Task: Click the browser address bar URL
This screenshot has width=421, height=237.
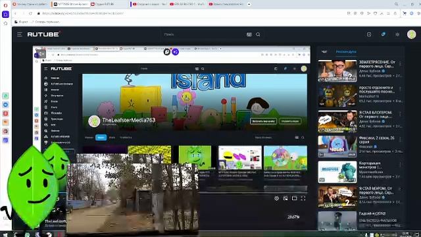Action: [83, 13]
